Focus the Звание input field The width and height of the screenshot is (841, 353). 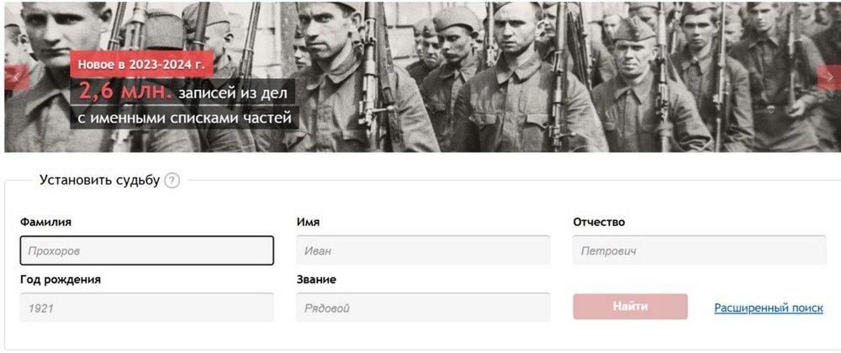click(423, 308)
